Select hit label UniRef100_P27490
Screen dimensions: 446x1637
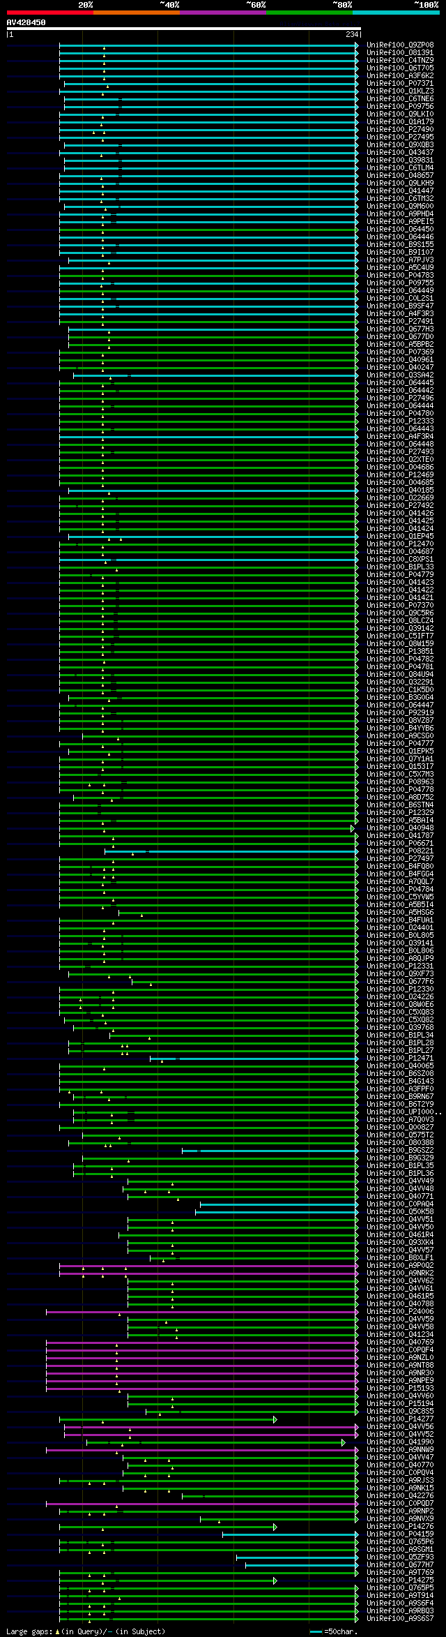400,130
